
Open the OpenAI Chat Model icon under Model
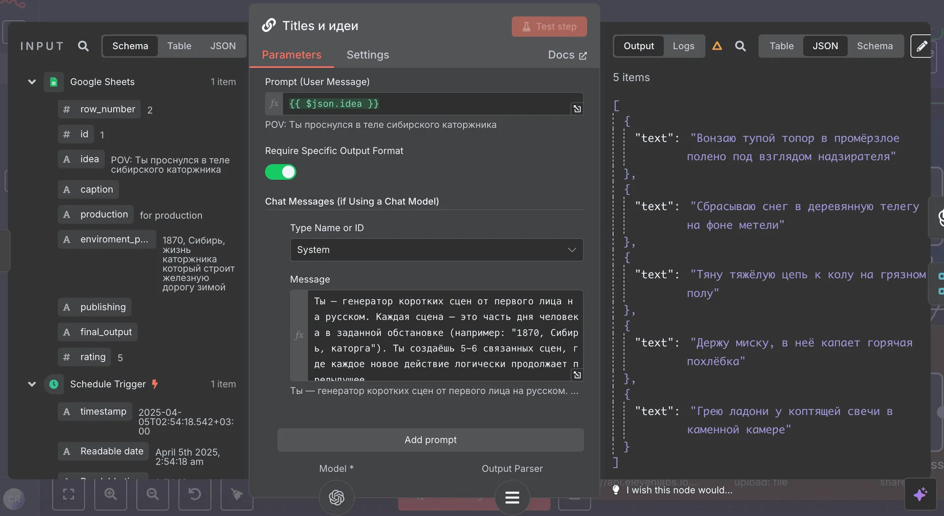[336, 497]
